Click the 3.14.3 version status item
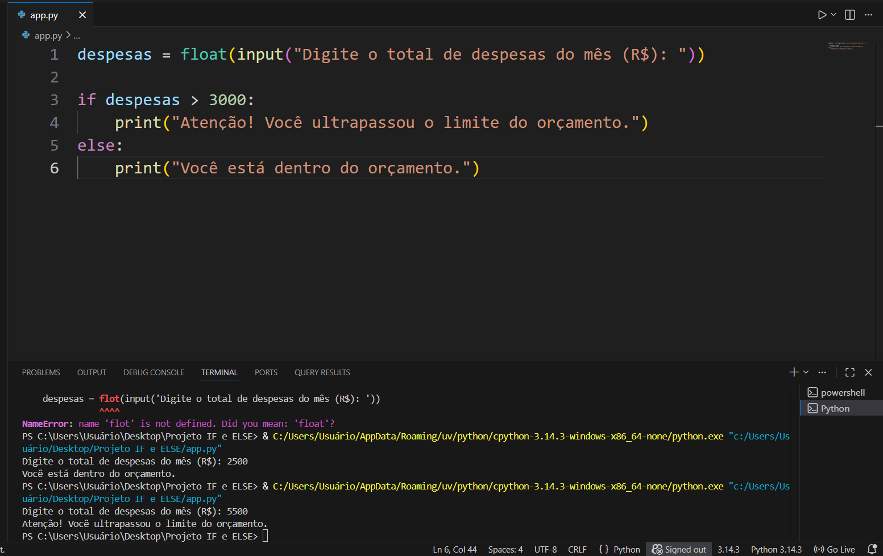 (x=728, y=549)
